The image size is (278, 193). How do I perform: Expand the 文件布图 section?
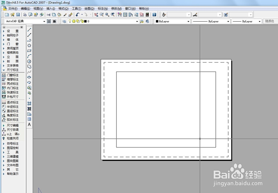(4, 165)
